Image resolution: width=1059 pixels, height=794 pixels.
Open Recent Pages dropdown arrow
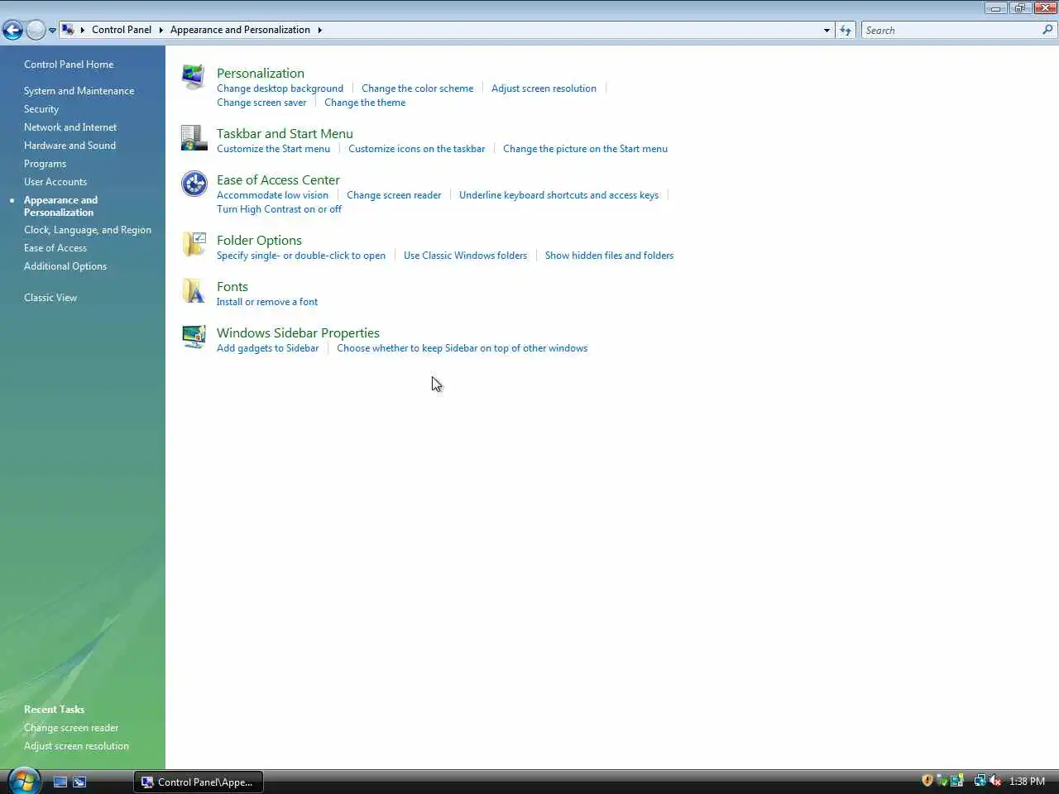click(52, 31)
